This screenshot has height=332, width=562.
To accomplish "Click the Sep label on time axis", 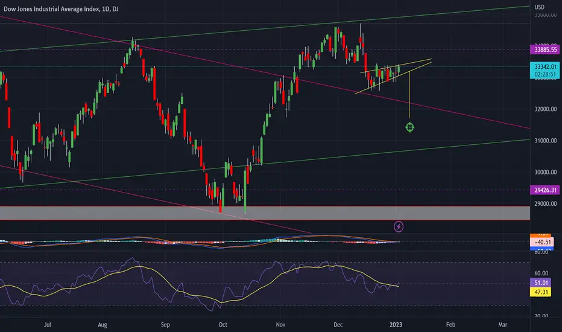I will pyautogui.click(x=165, y=325).
